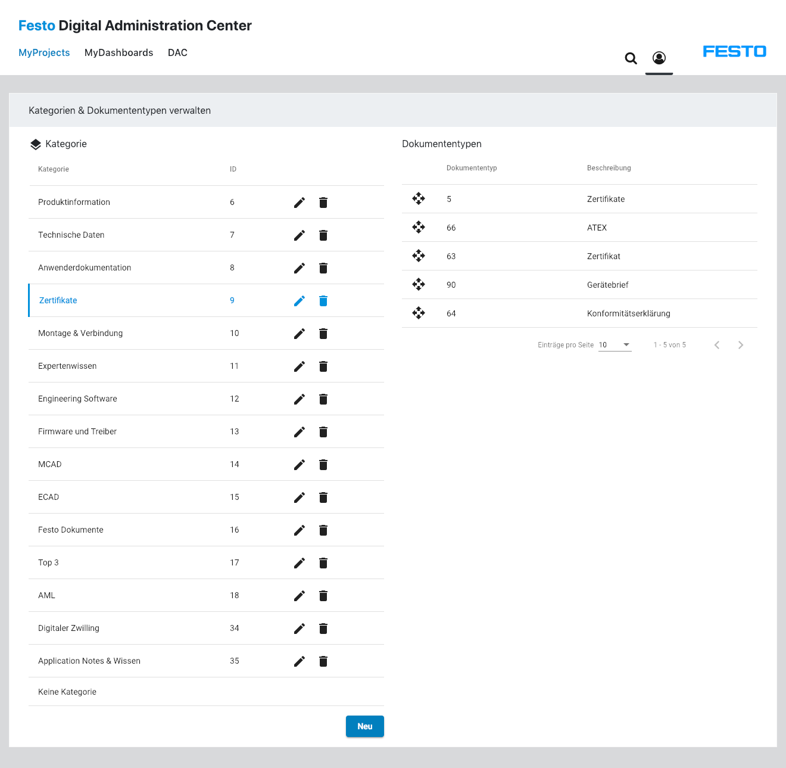Grab the move handle for Gerätebrief
The width and height of the screenshot is (786, 768).
(419, 284)
